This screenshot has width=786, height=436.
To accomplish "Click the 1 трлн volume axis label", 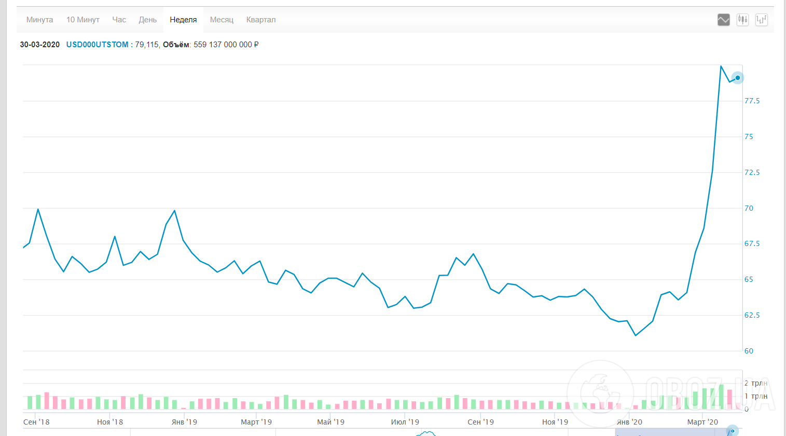I will tap(756, 396).
